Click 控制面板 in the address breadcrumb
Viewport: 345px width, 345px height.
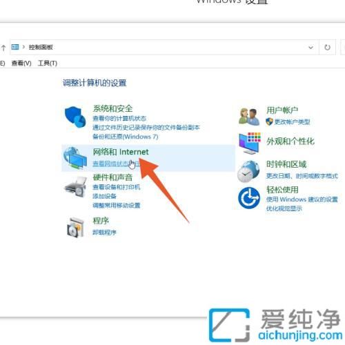(41, 47)
